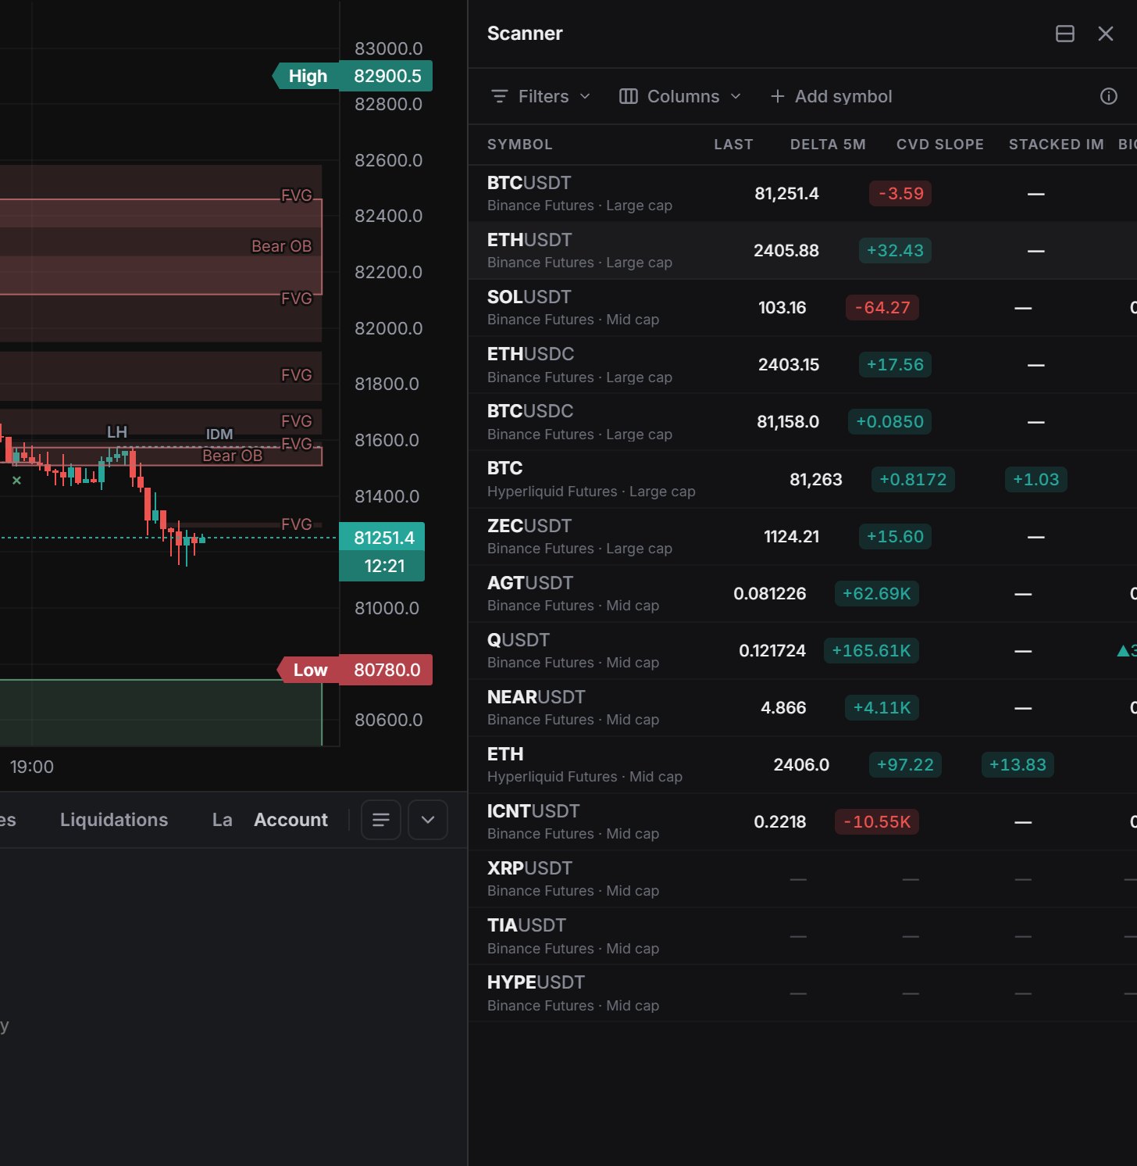Screen dimensions: 1137x1166
Task: Open the Columns dropdown
Action: 679,96
